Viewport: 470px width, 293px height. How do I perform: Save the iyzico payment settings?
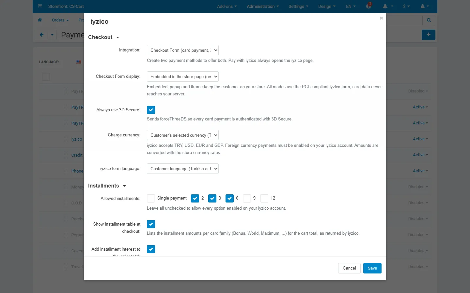pos(372,268)
